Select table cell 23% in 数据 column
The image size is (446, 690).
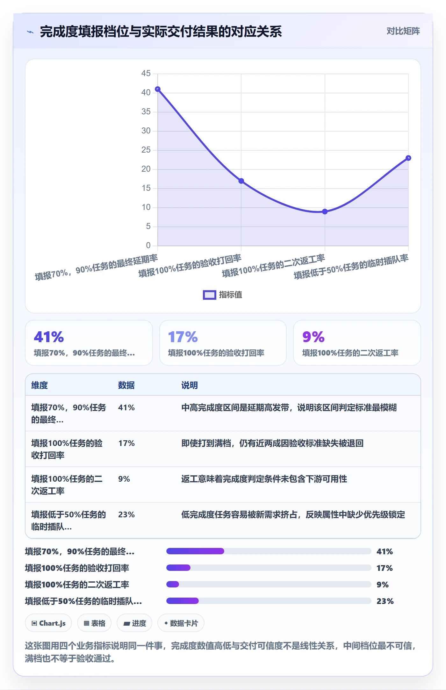[126, 514]
